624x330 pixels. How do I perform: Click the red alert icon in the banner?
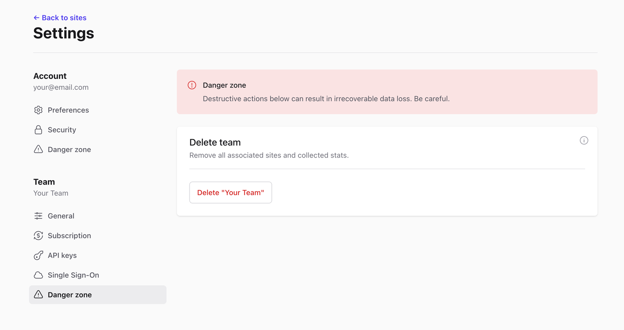(x=192, y=85)
